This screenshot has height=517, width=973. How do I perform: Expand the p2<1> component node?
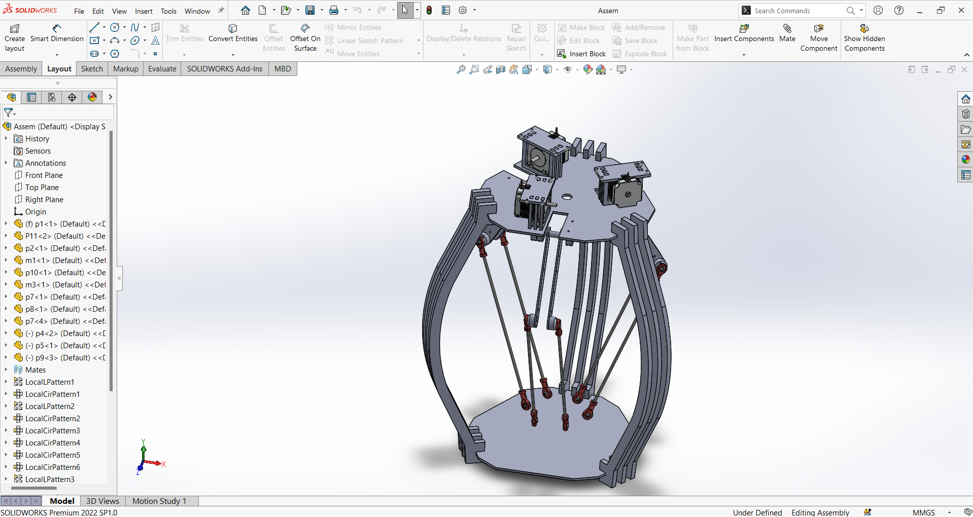click(x=6, y=248)
